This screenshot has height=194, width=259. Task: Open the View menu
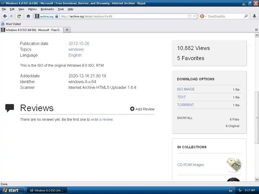click(21, 9)
